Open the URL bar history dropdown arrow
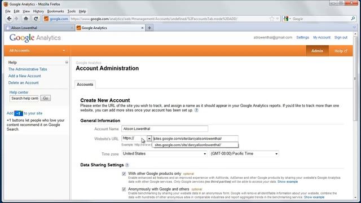This screenshot has width=361, height=203. pos(278,19)
